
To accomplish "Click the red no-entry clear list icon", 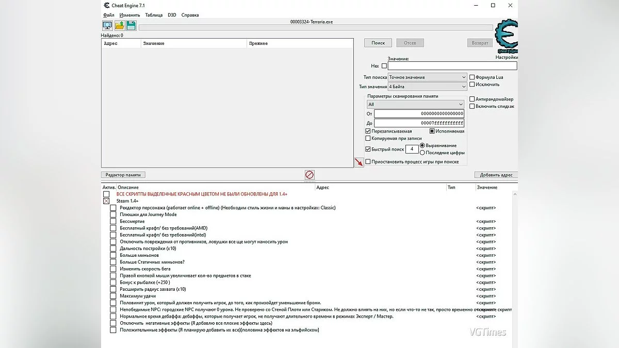I will (x=309, y=175).
